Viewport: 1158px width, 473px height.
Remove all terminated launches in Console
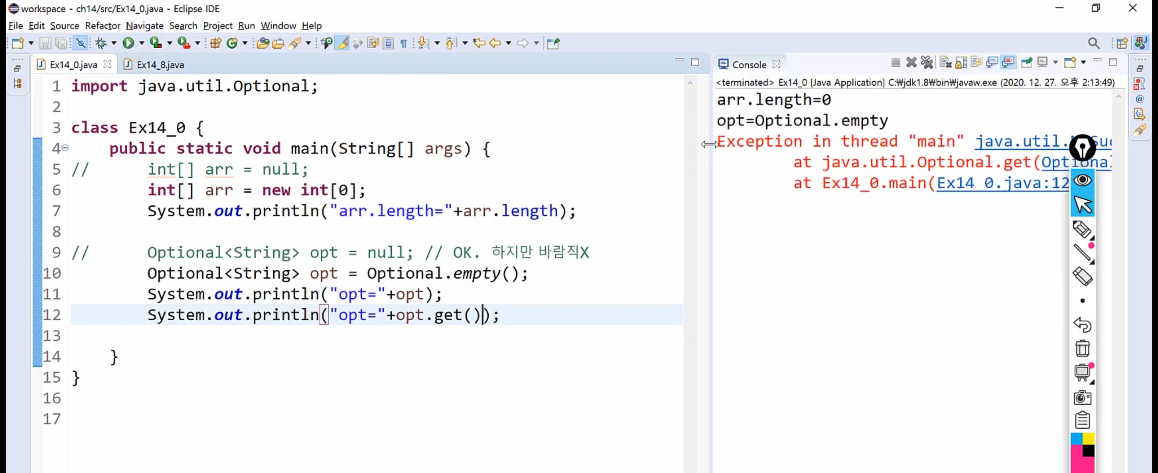point(926,62)
